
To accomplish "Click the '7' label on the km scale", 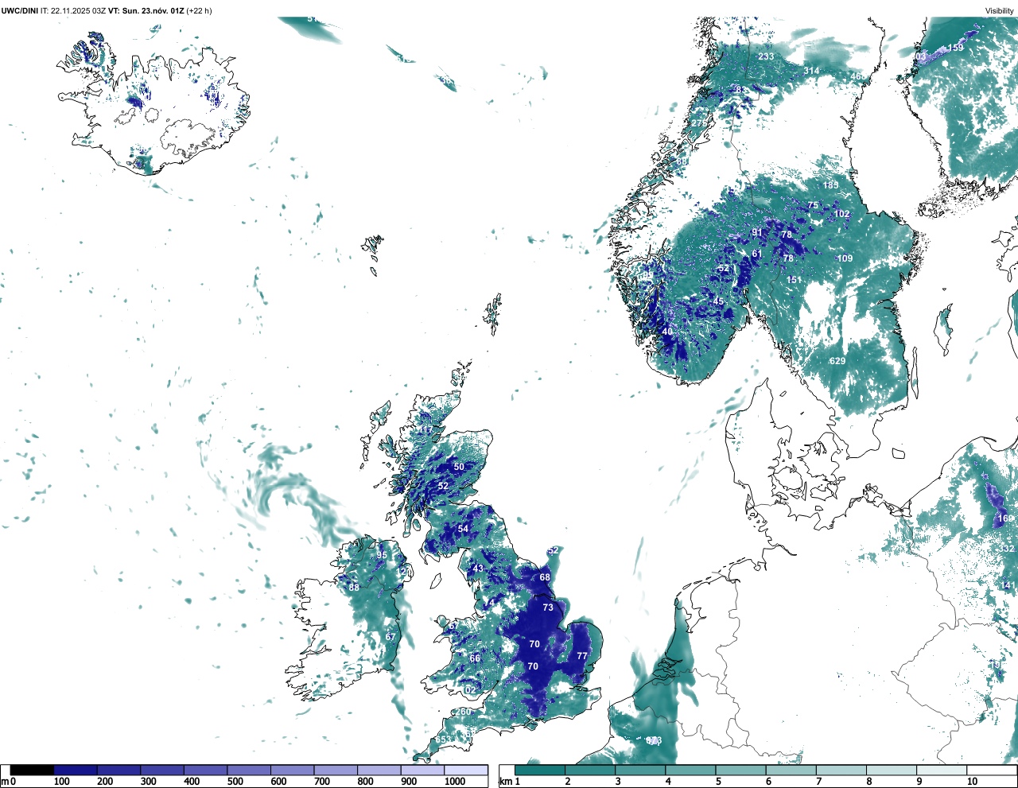I will [x=819, y=782].
